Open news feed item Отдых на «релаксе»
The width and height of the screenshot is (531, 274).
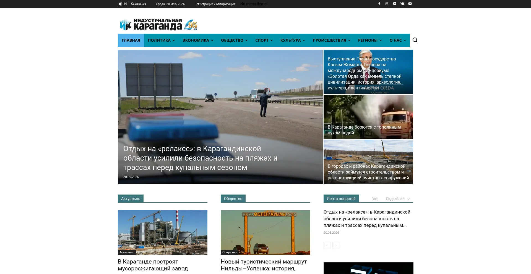pos(367,219)
